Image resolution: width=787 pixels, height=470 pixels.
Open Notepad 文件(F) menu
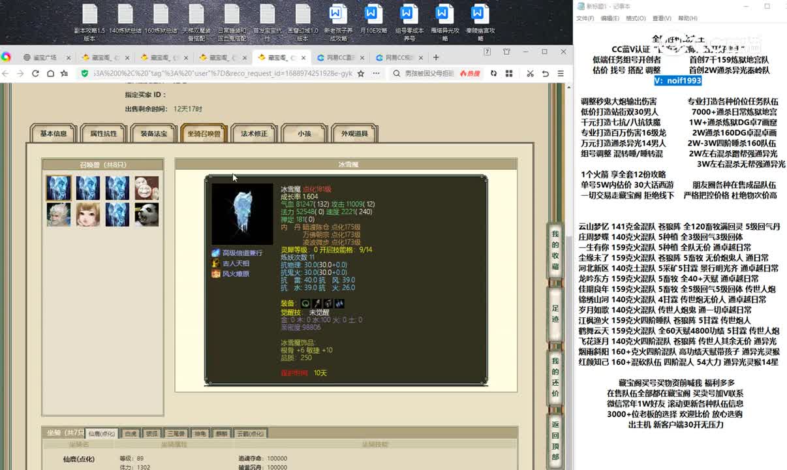point(585,18)
